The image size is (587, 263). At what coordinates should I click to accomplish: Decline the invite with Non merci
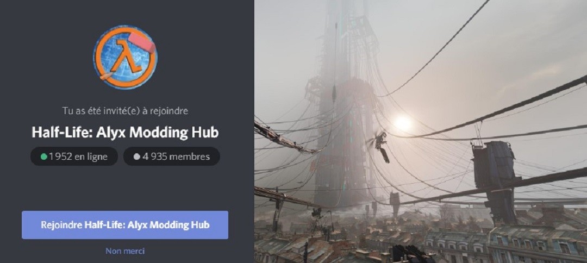pyautogui.click(x=125, y=251)
